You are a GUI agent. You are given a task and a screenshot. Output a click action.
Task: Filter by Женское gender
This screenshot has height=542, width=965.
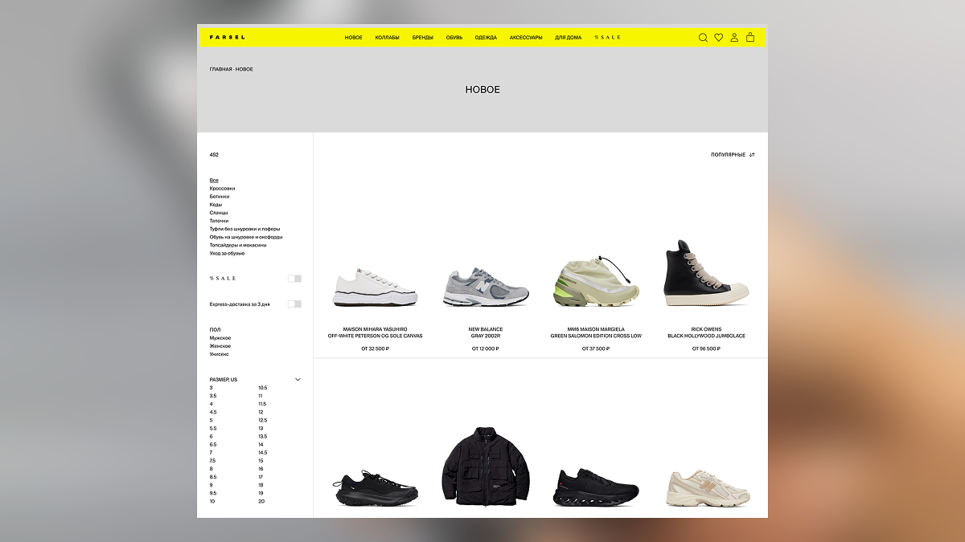pos(220,346)
